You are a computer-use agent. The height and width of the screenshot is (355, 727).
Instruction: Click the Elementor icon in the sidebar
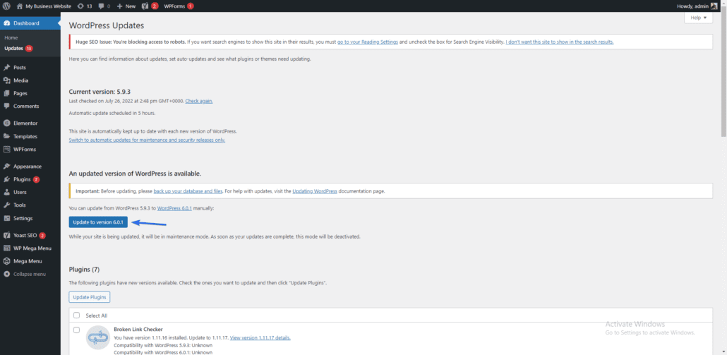pyautogui.click(x=6, y=124)
